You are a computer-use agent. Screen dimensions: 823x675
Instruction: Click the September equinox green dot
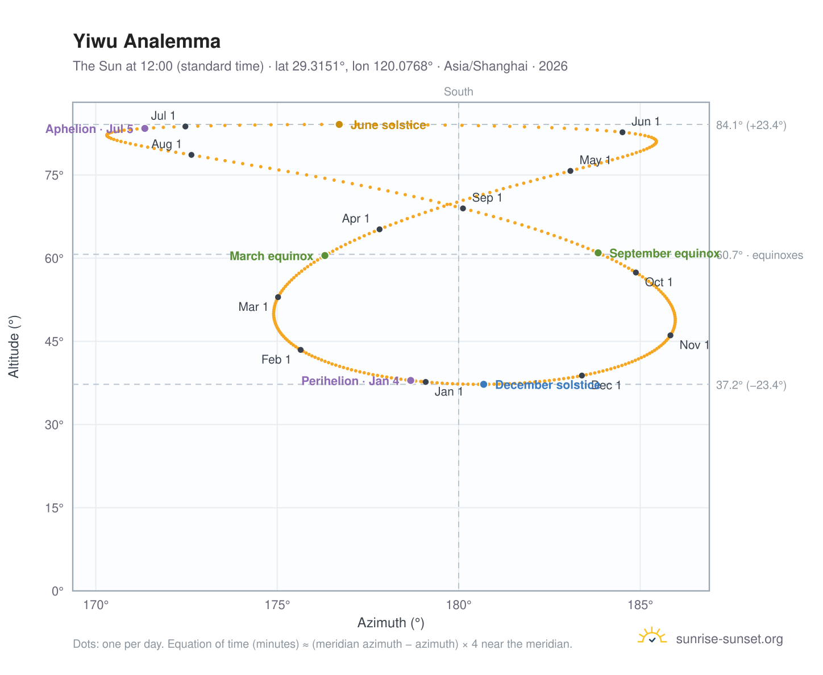click(598, 253)
